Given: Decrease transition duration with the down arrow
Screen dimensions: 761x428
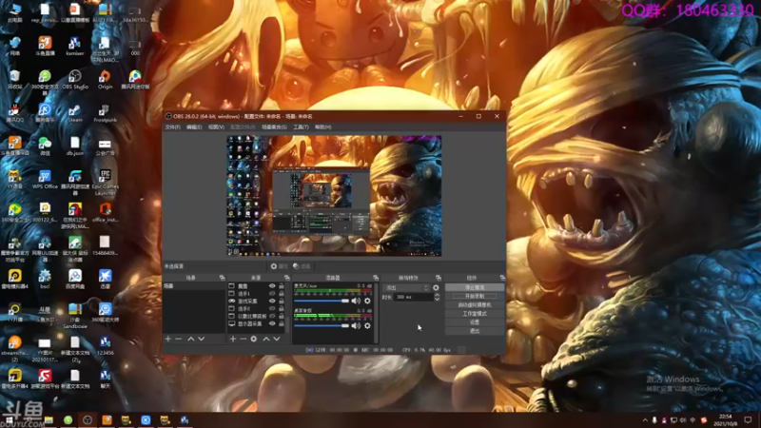Looking at the screenshot, I should 437,299.
